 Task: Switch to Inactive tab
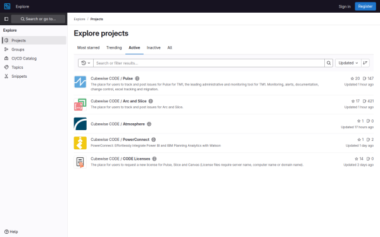coord(153,47)
